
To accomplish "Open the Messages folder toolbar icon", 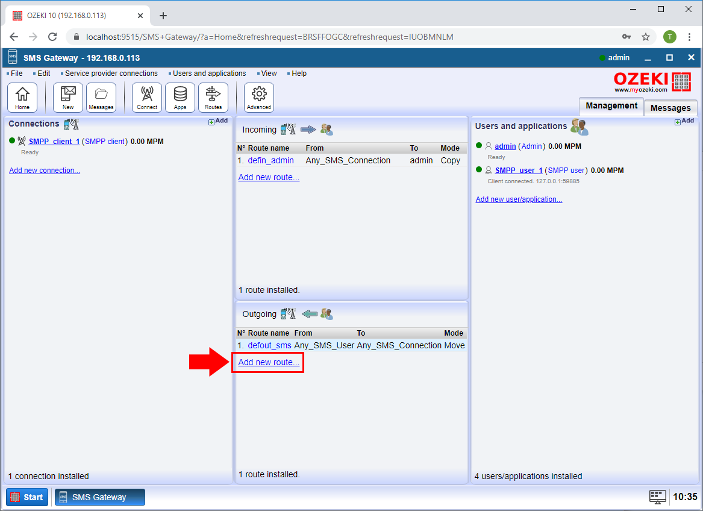I will click(x=101, y=98).
